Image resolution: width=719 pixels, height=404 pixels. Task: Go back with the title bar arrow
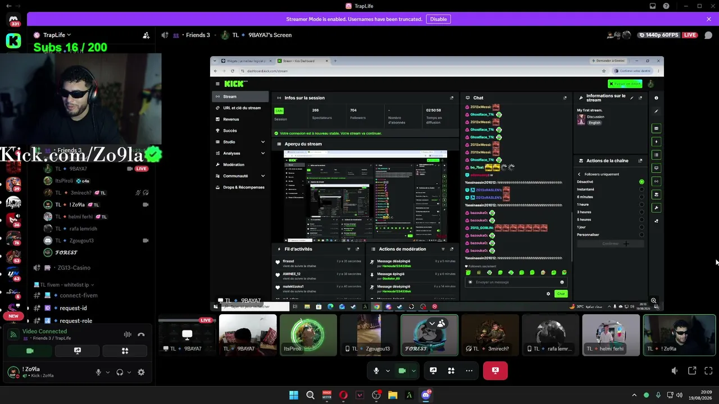(x=8, y=6)
